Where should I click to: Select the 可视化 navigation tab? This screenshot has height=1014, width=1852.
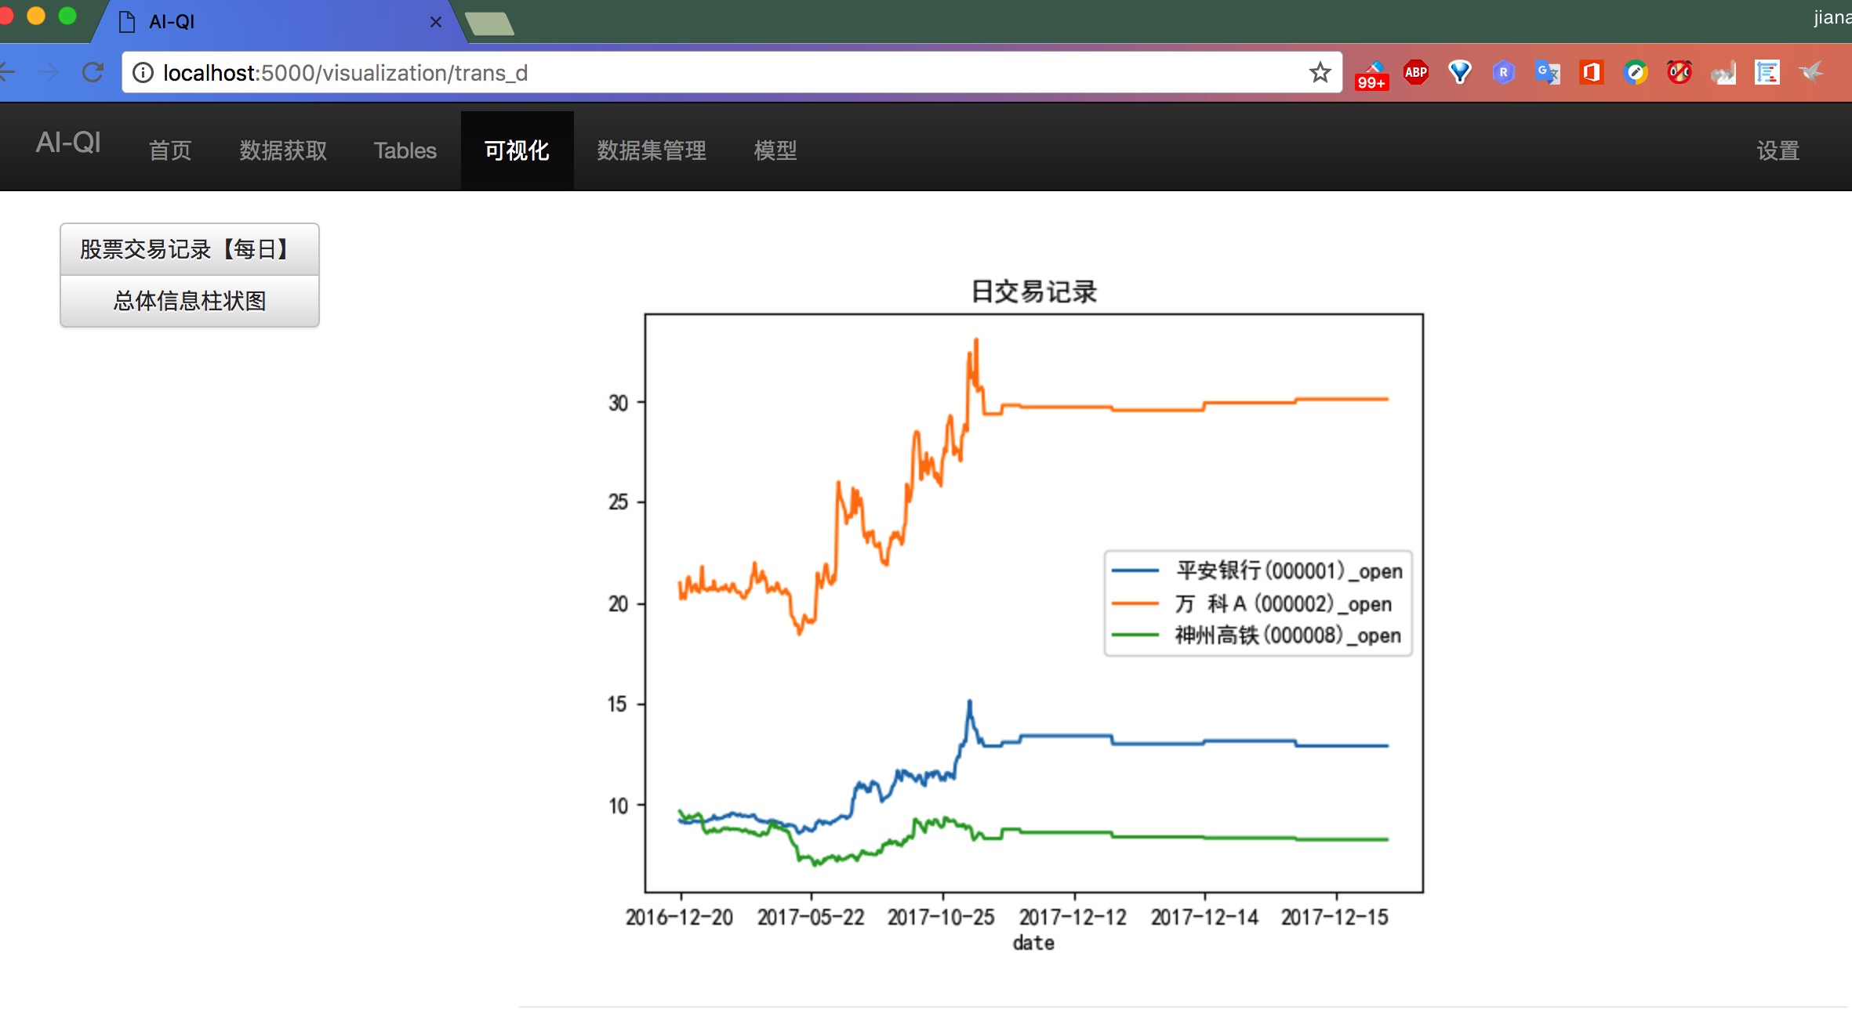tap(517, 150)
